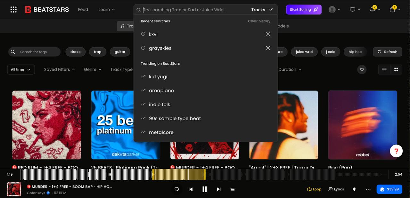
Task: Open the Tracks tab with music icon
Action: click(x=126, y=26)
